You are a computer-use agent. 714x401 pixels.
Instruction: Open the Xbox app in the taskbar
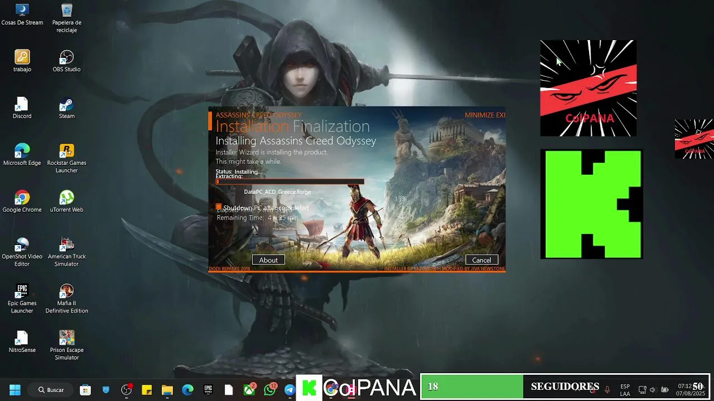pos(249,390)
